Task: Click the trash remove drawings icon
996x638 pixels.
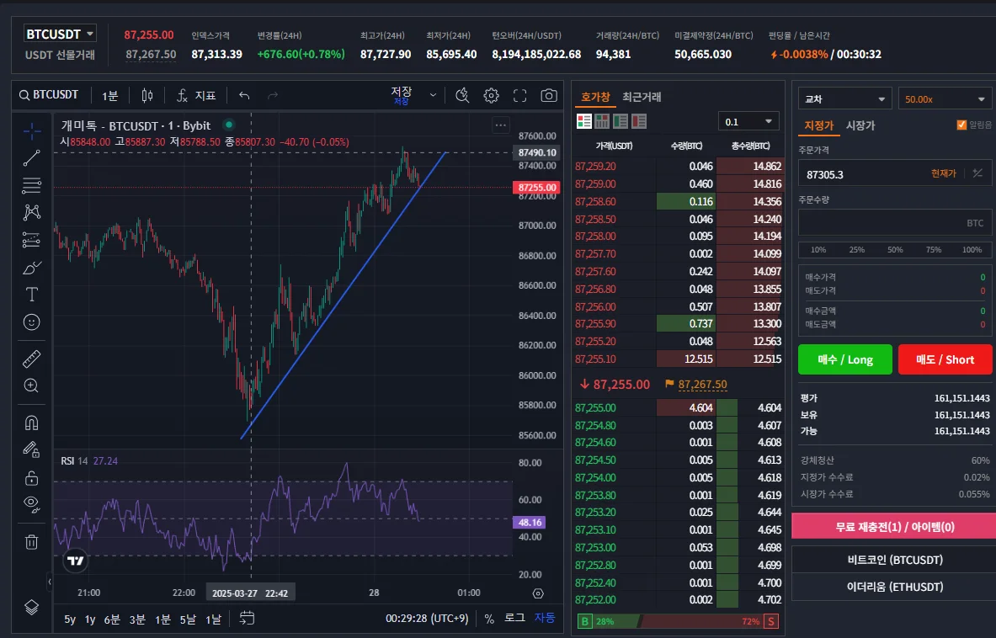Action: 31,542
